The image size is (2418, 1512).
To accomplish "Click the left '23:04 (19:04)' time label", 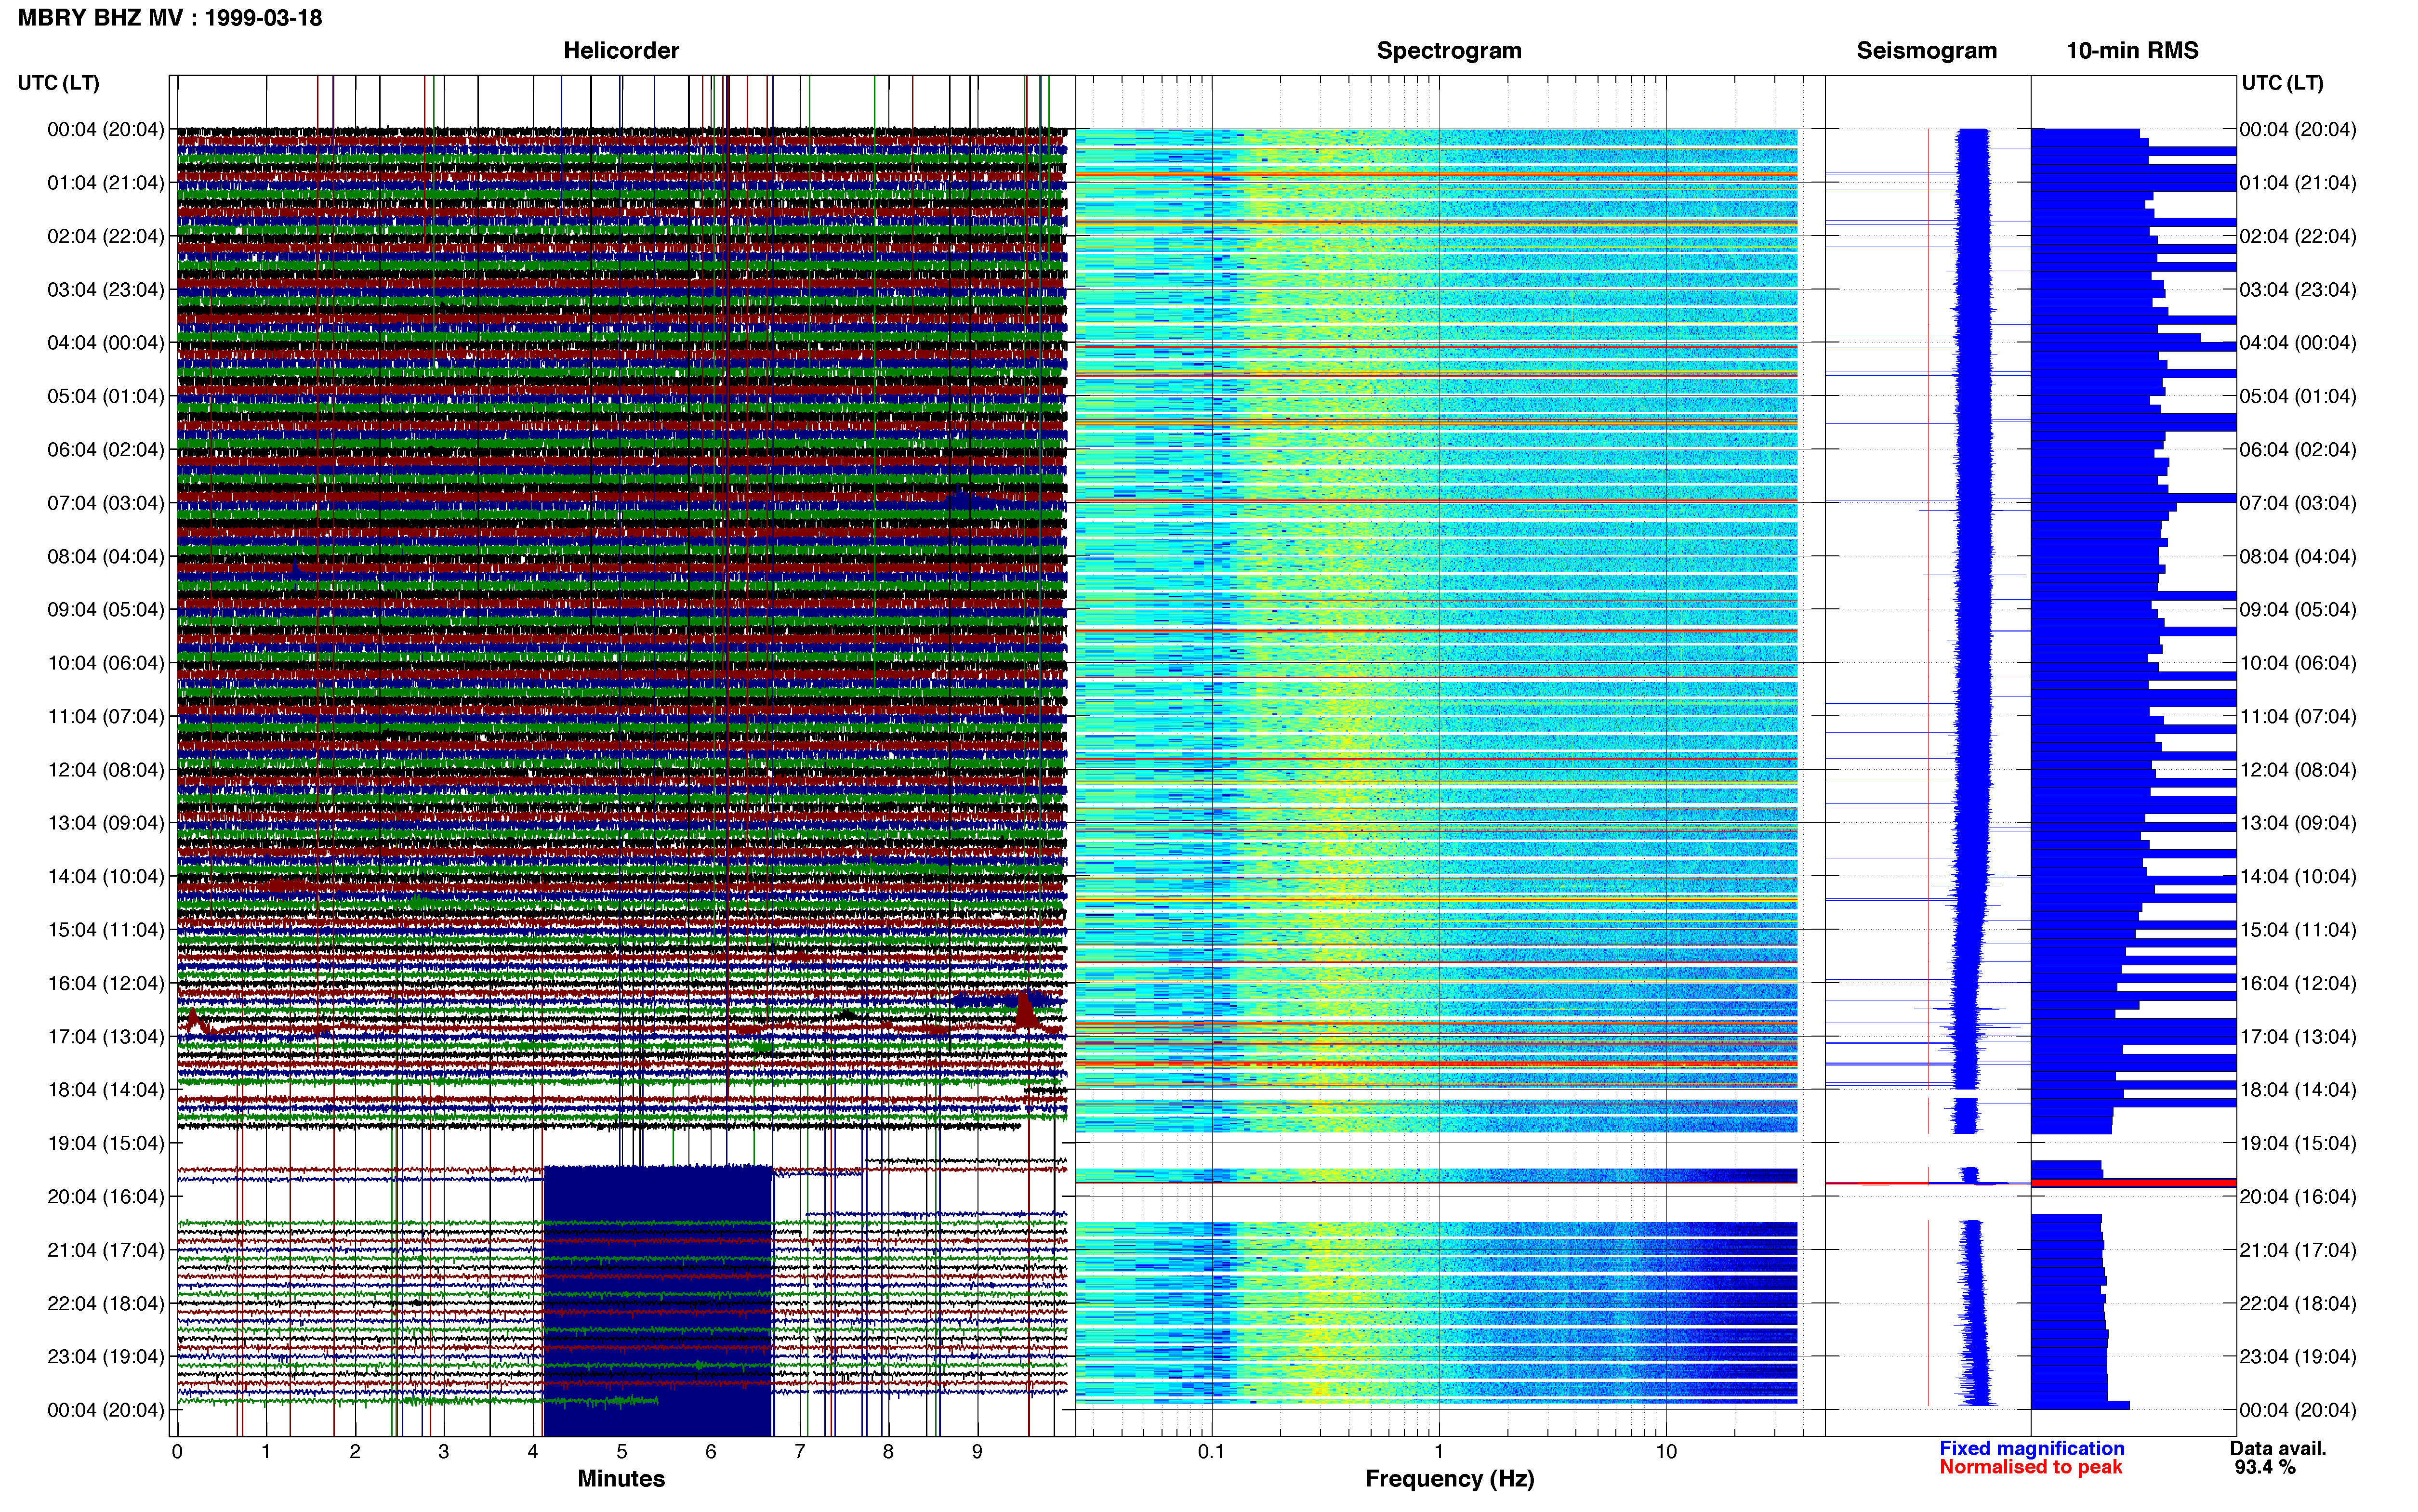I will tap(106, 1356).
